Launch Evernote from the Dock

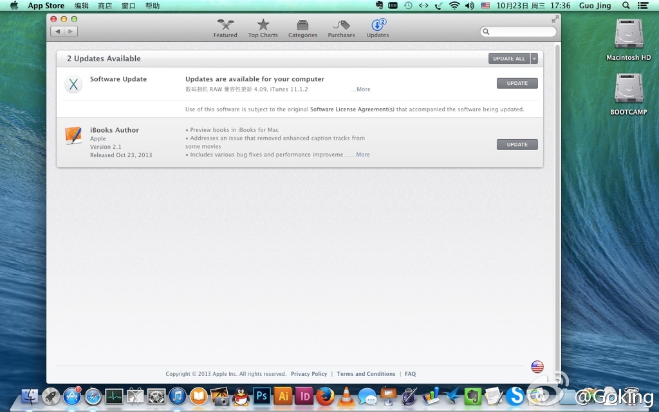473,397
